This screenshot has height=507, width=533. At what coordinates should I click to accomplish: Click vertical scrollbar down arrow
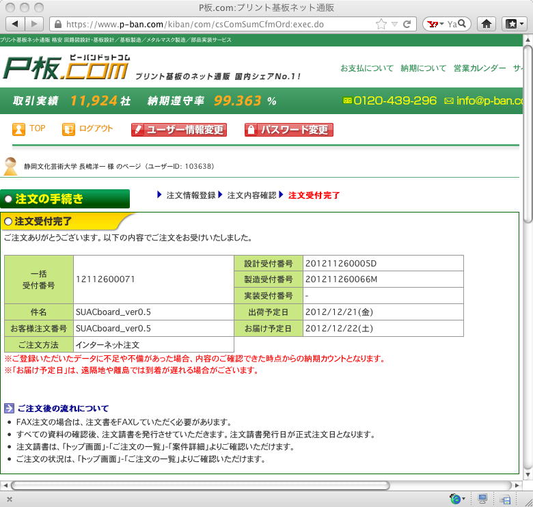coord(528,475)
